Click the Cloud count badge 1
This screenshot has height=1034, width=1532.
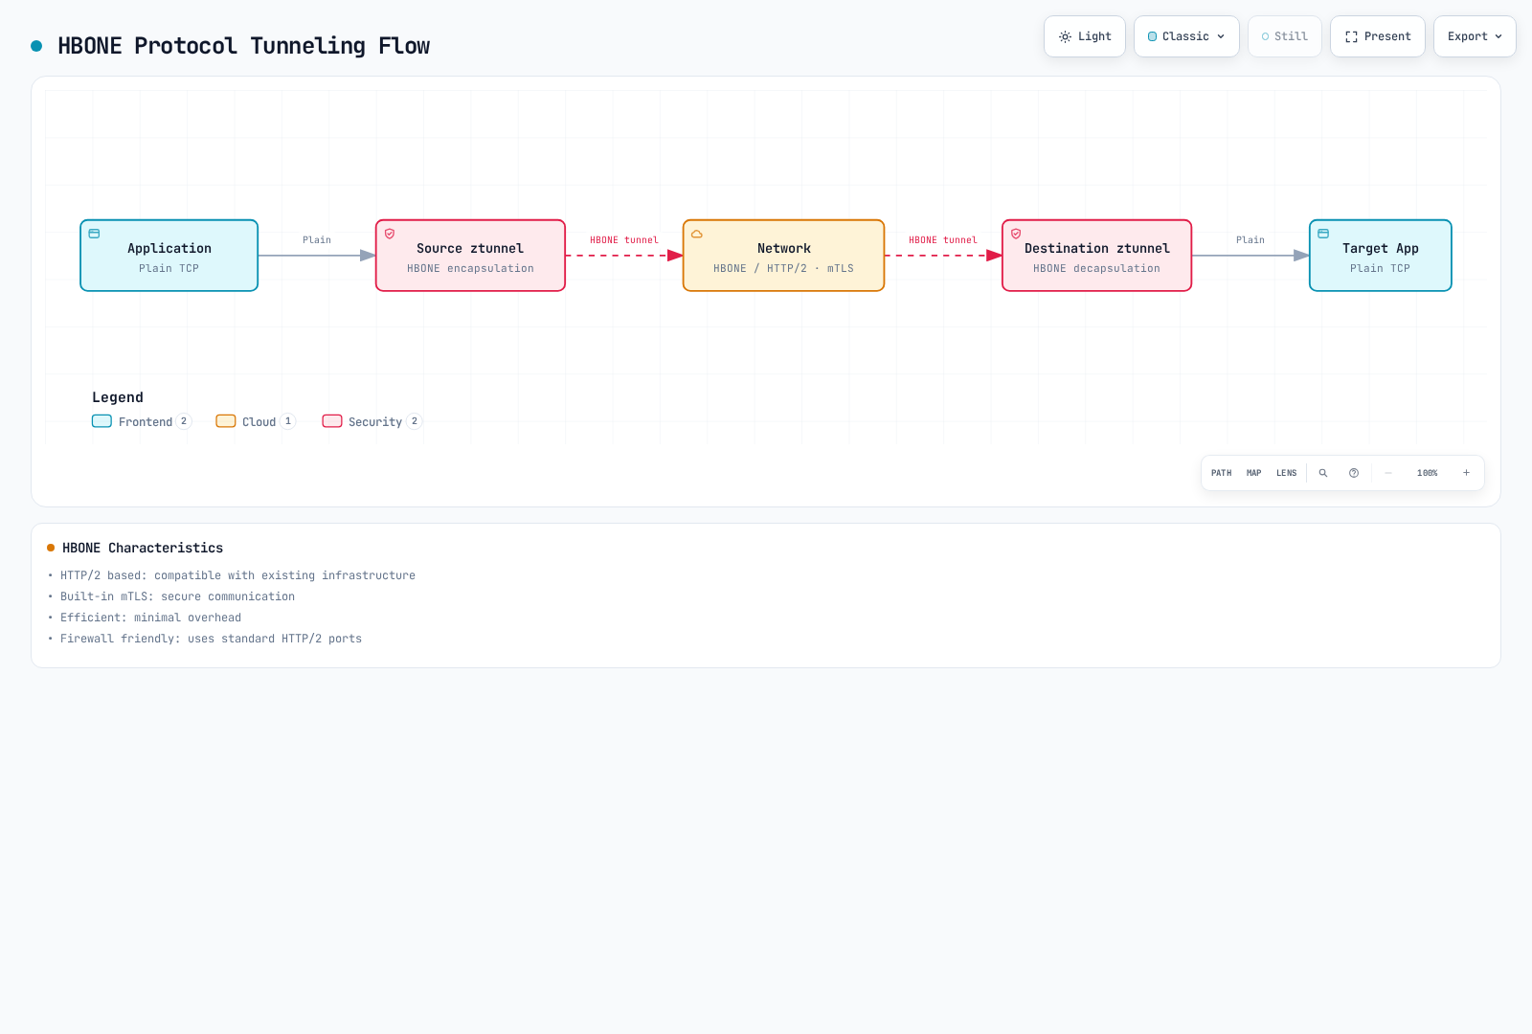[288, 421]
